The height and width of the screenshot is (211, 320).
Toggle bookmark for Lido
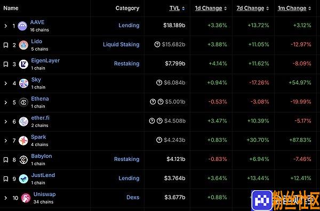click(6, 45)
